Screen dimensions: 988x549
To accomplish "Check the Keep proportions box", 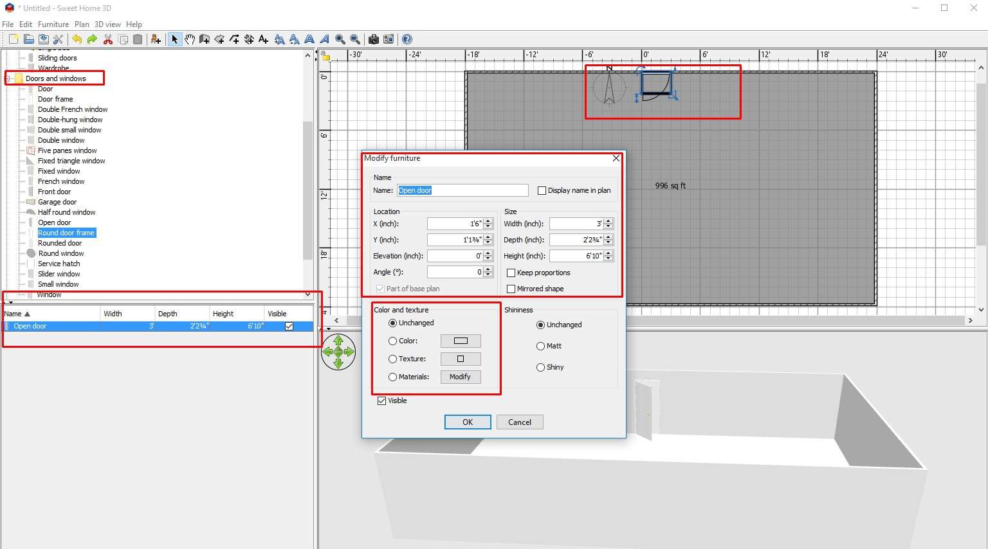I will pos(511,273).
